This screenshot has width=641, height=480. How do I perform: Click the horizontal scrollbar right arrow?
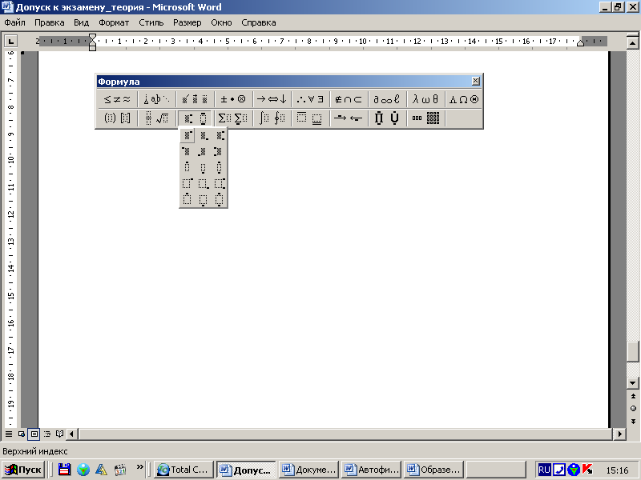point(620,434)
